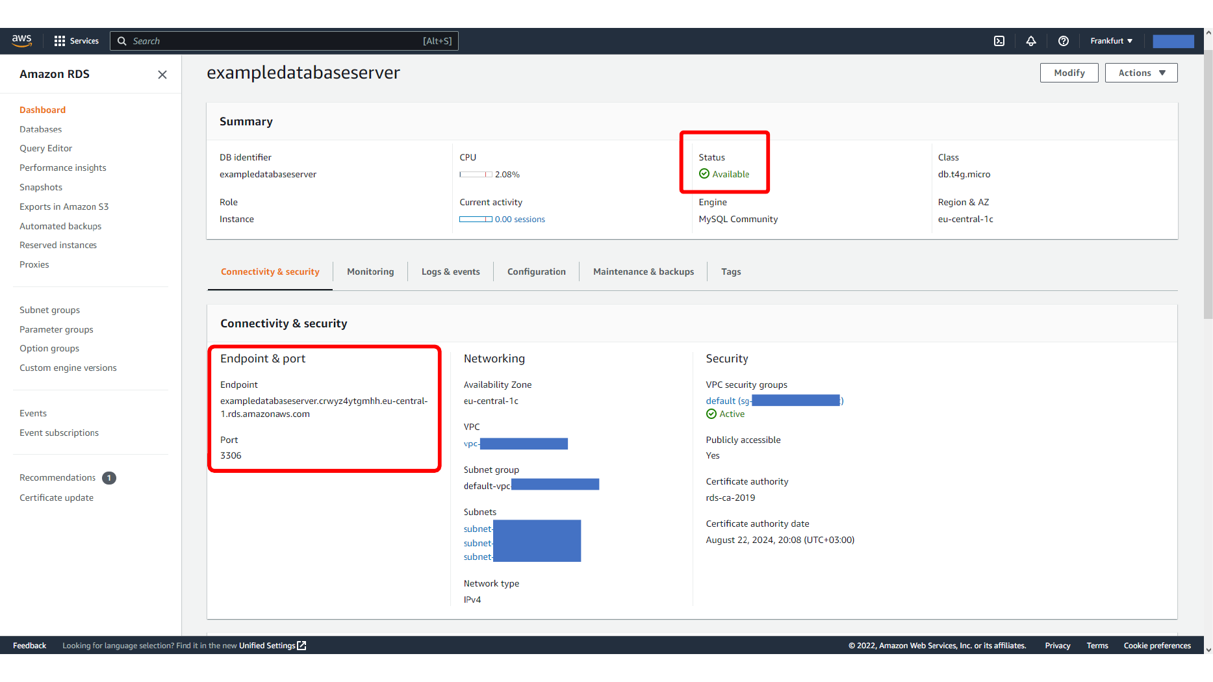The width and height of the screenshot is (1213, 682).
Task: Open the Privacy footer link
Action: pos(1058,646)
